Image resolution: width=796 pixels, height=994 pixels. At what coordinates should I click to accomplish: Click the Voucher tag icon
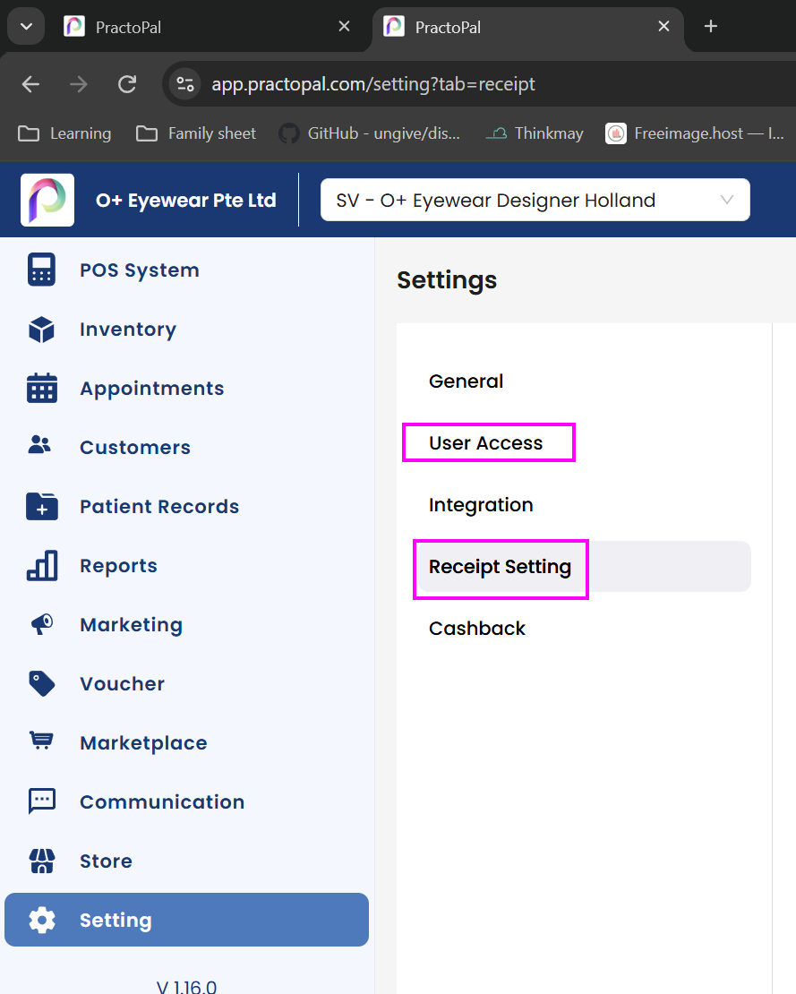point(42,683)
